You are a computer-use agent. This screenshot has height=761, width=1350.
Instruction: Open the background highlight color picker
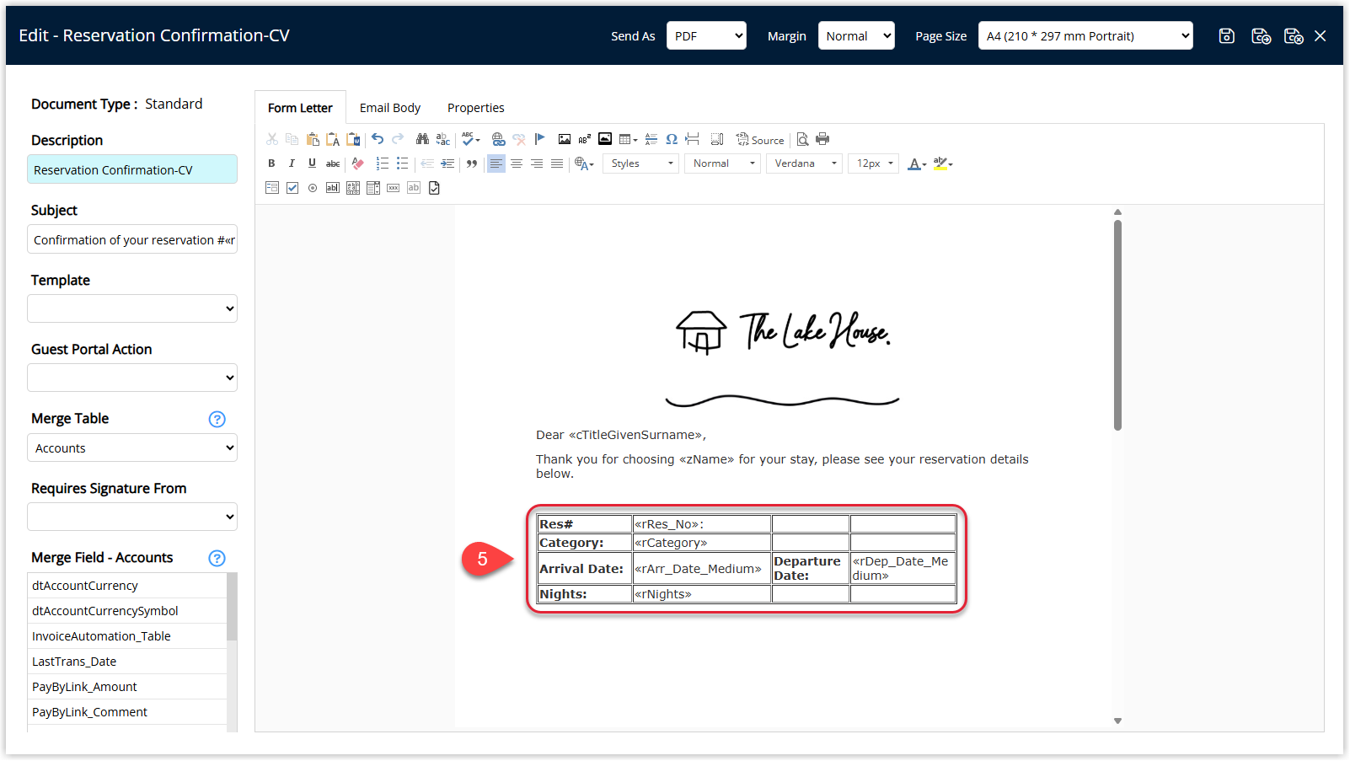[943, 163]
